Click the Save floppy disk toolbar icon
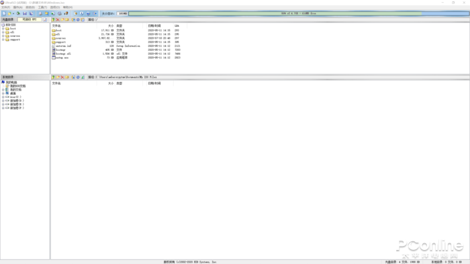This screenshot has height=264, width=470. [x=25, y=13]
